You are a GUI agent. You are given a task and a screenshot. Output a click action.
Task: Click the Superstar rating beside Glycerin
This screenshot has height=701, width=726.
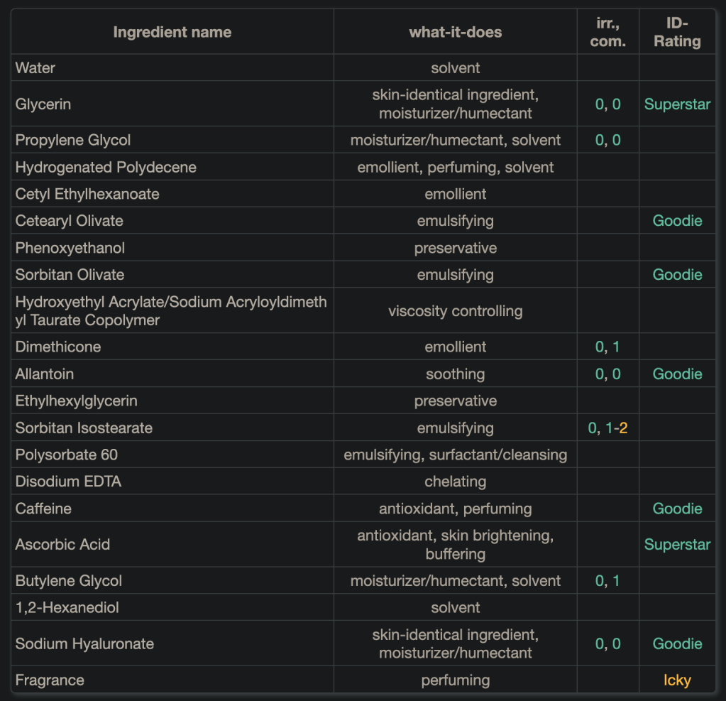pos(677,104)
